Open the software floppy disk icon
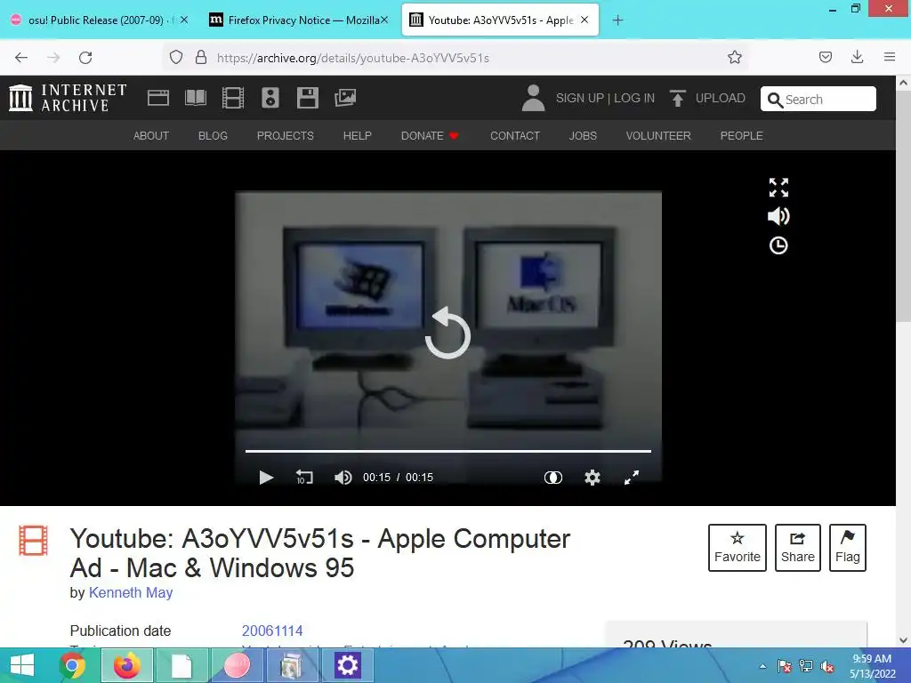 tap(307, 98)
